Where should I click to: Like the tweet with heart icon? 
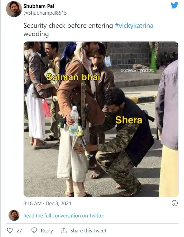[x=10, y=230]
